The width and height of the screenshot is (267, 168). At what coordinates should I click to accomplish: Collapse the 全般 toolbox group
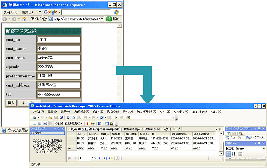(33, 133)
